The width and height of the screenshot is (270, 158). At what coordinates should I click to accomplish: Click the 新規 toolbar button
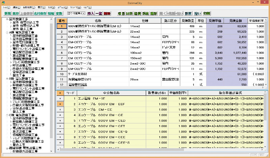pyautogui.click(x=7, y=13)
